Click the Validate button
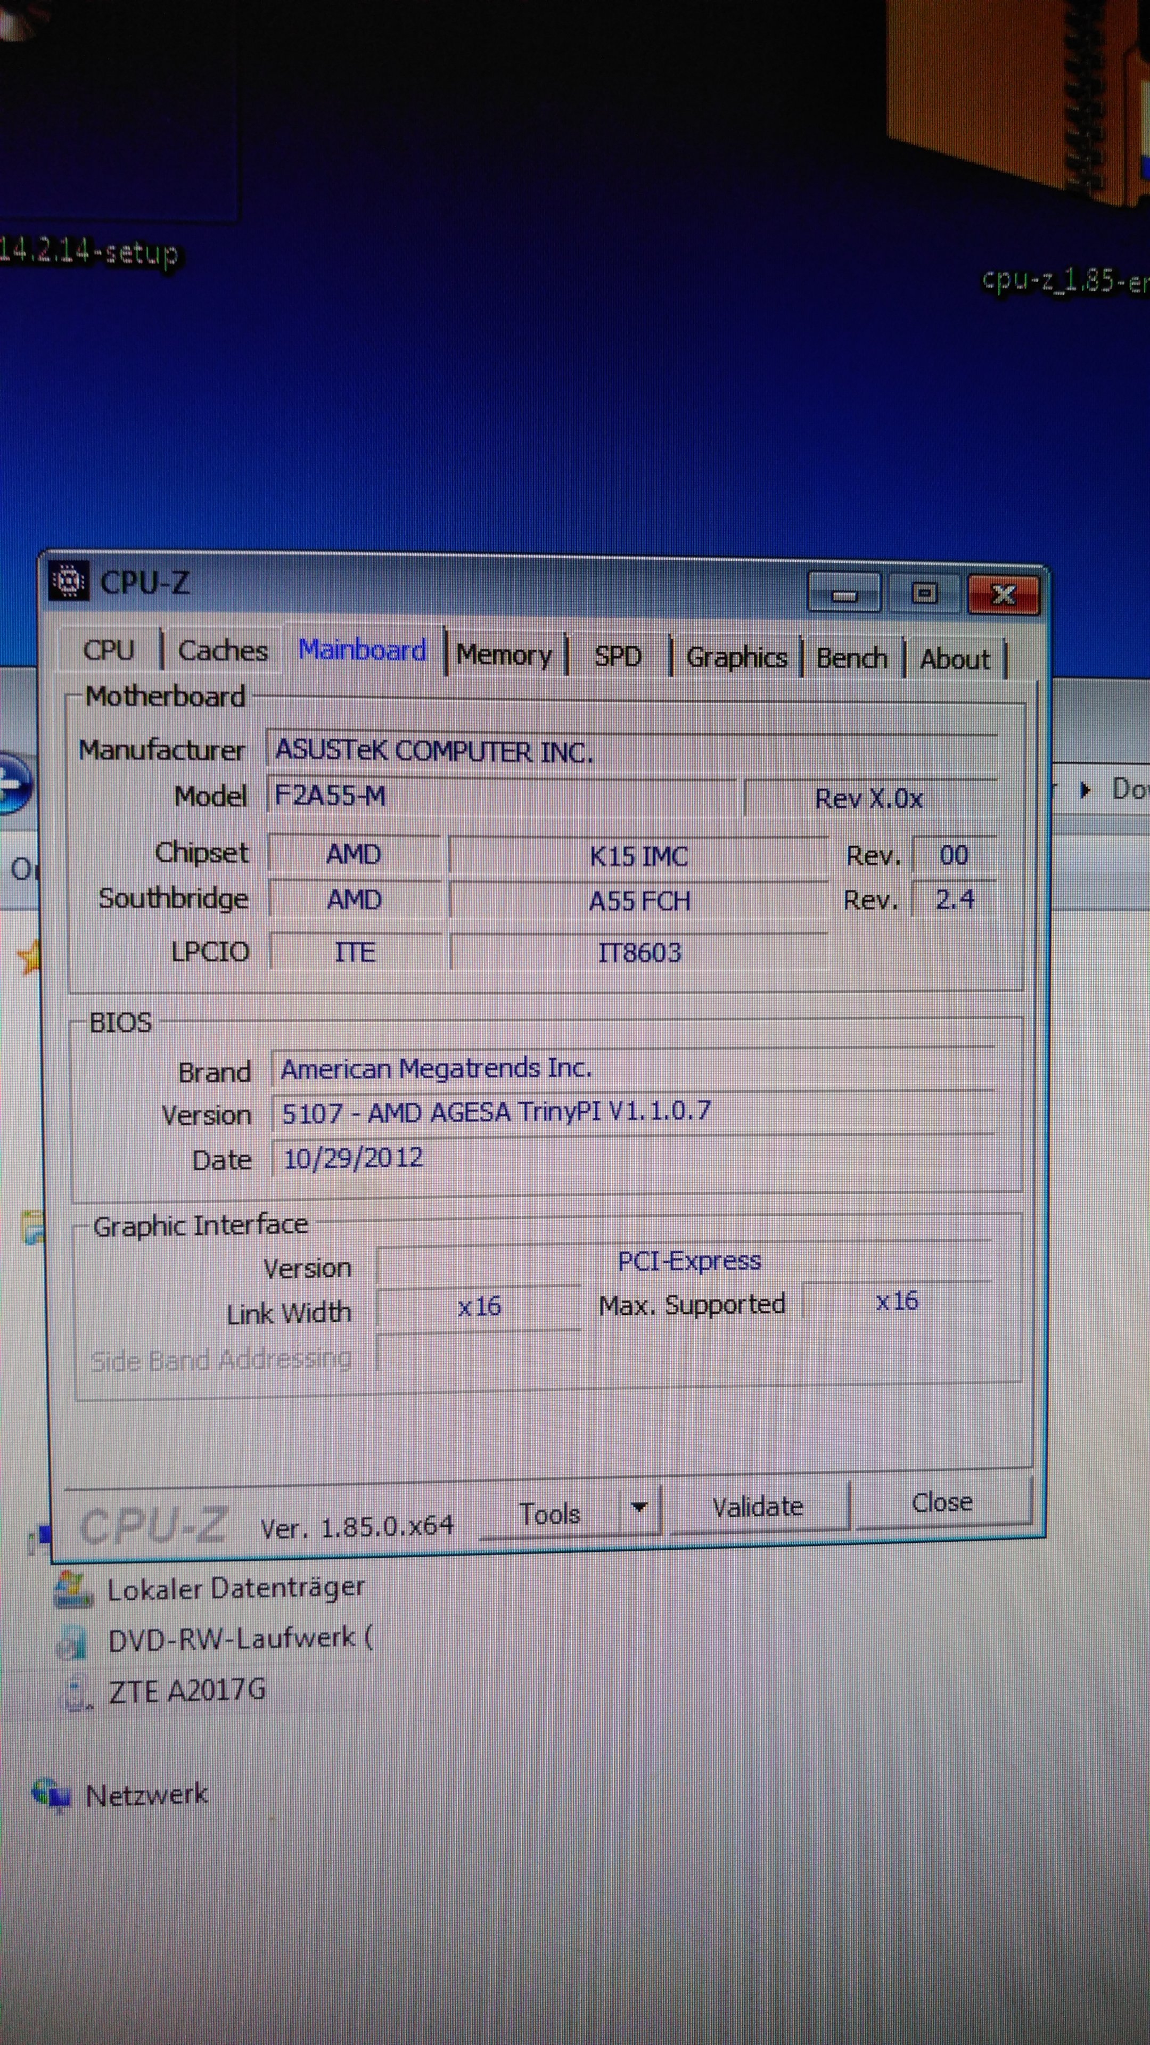 tap(757, 1507)
